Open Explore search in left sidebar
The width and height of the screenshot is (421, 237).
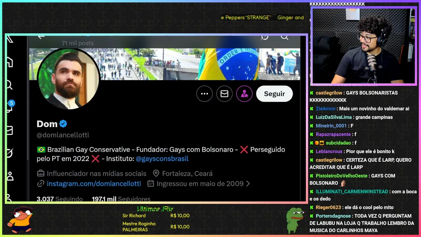point(10,85)
